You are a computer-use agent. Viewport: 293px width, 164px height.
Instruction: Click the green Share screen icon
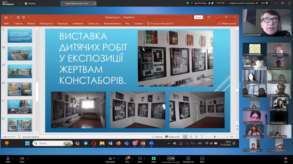coord(154,158)
